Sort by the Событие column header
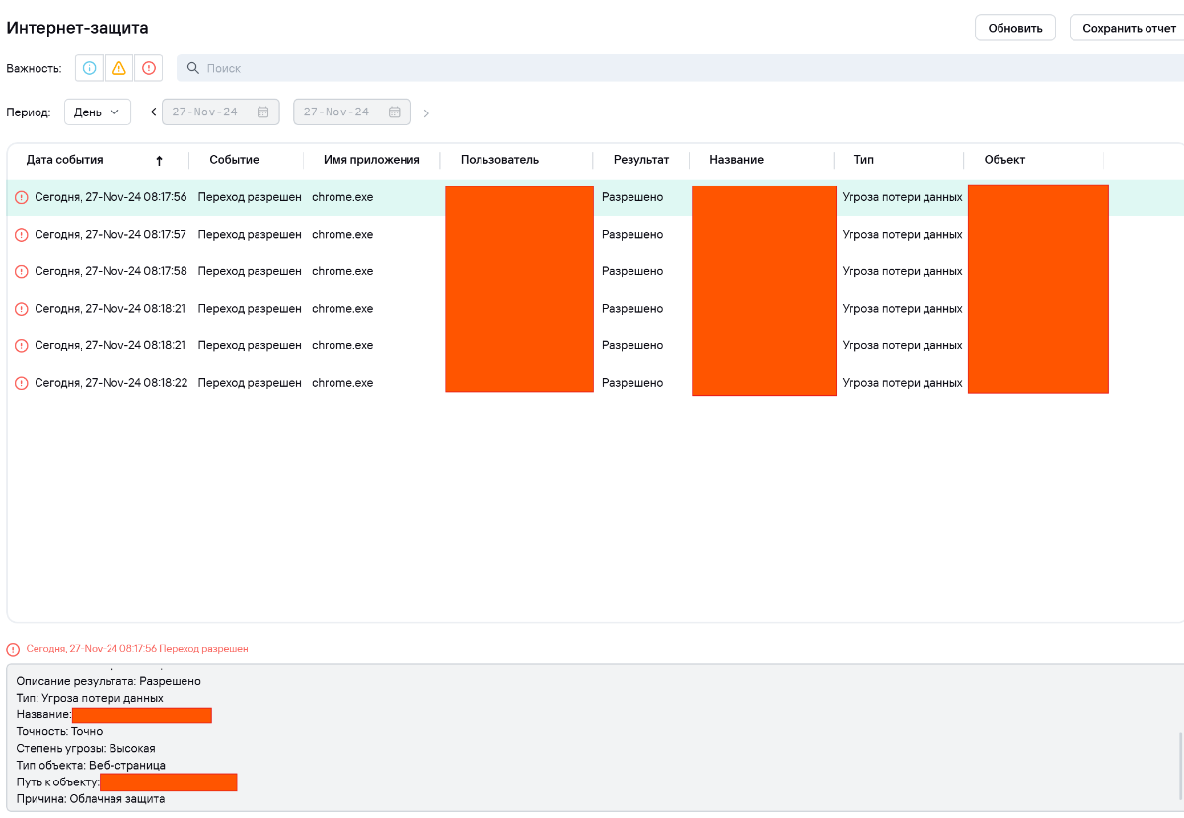Viewport: 1184px width, 818px height. (234, 160)
